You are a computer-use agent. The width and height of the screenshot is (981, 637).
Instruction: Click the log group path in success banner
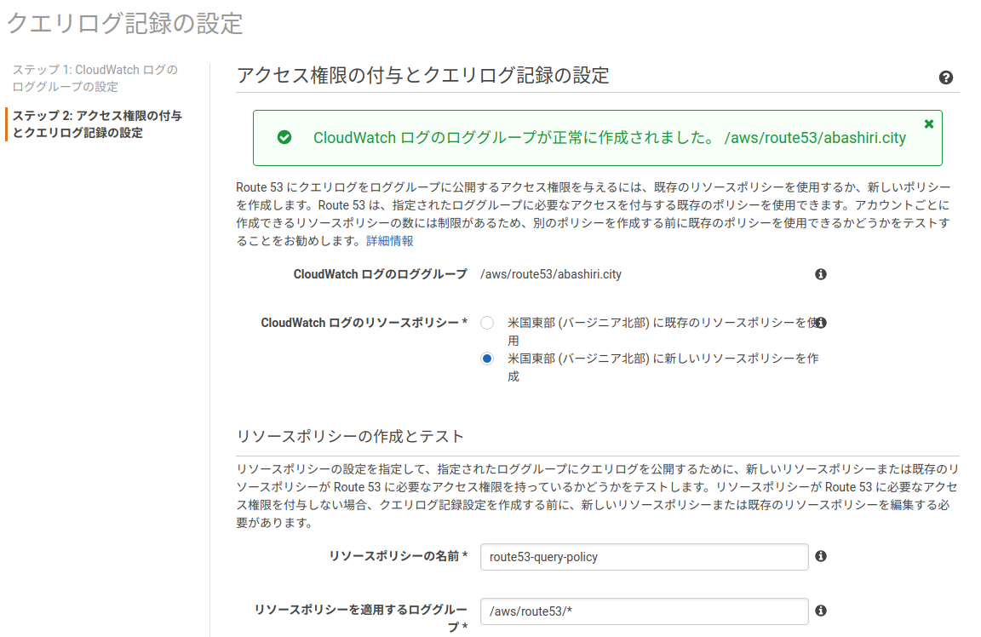(x=815, y=138)
